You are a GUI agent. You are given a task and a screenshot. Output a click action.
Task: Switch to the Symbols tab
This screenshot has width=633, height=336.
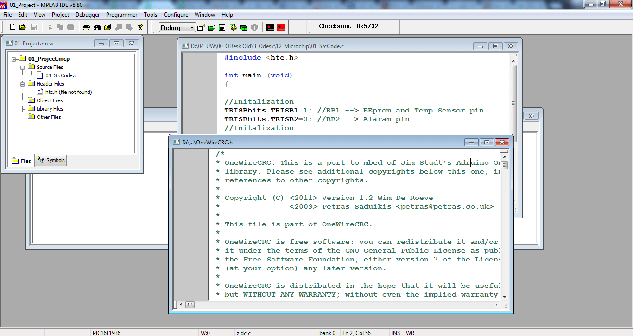[x=51, y=161]
